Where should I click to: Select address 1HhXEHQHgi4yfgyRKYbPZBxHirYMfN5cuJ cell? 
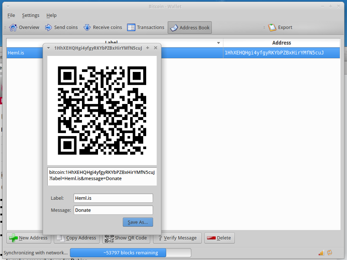(x=282, y=53)
